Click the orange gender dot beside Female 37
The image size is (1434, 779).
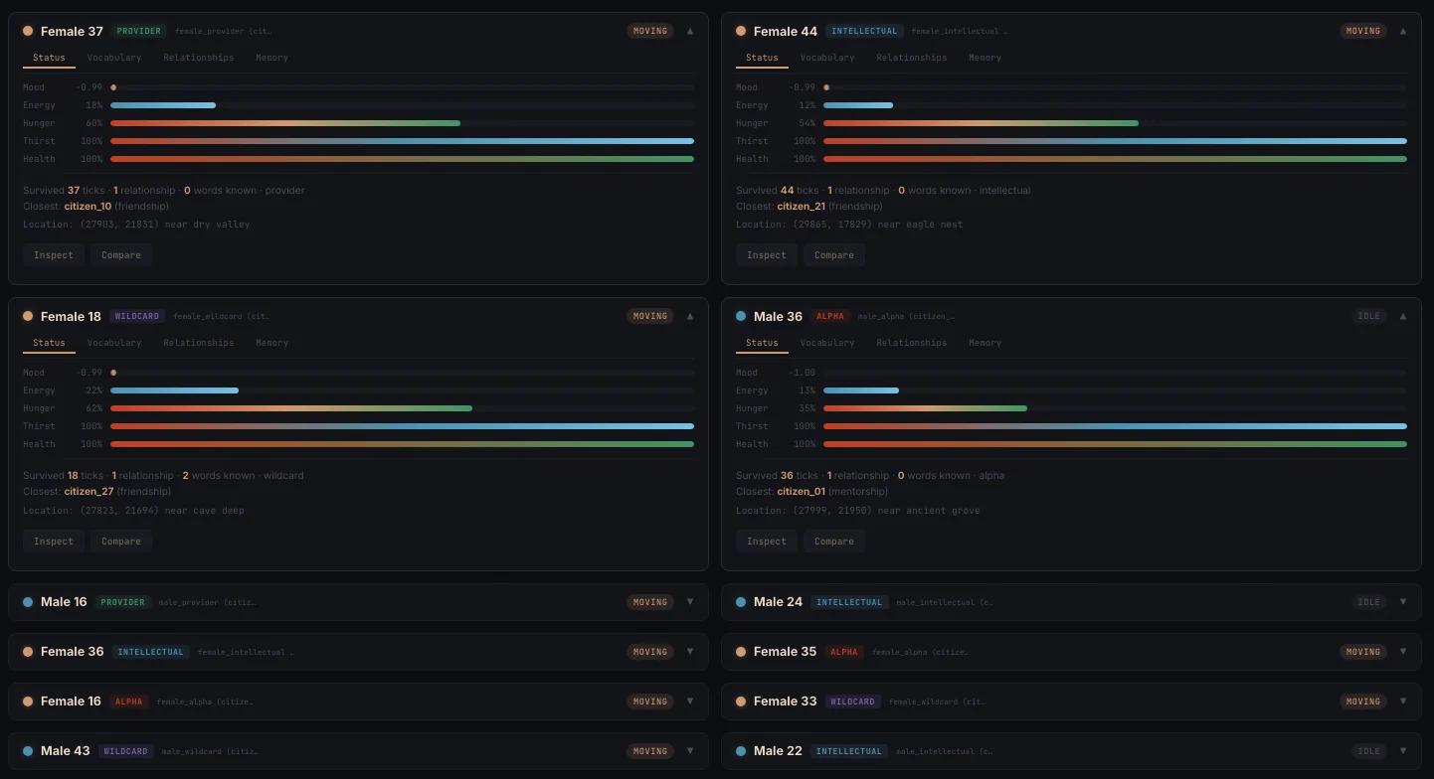28,31
